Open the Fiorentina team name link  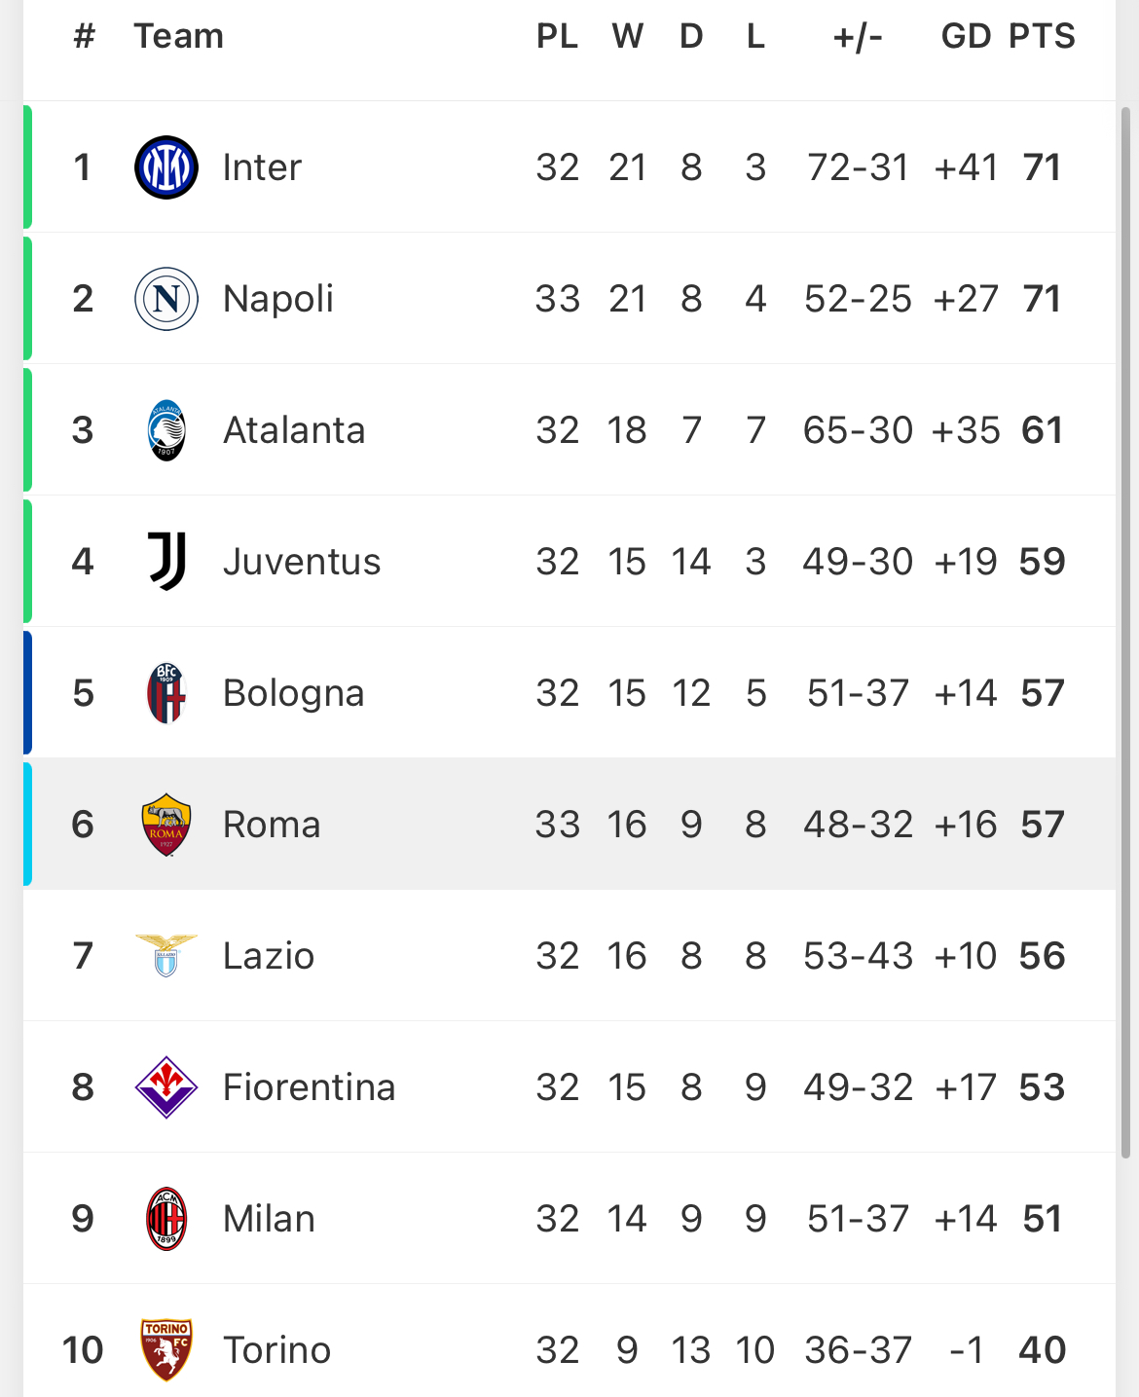[x=310, y=1087]
